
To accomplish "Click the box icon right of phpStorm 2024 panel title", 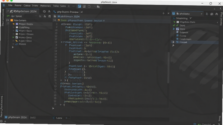I will pos(44,11).
